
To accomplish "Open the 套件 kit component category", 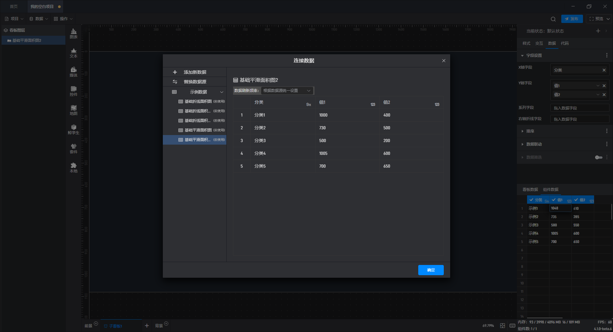I will click(73, 148).
